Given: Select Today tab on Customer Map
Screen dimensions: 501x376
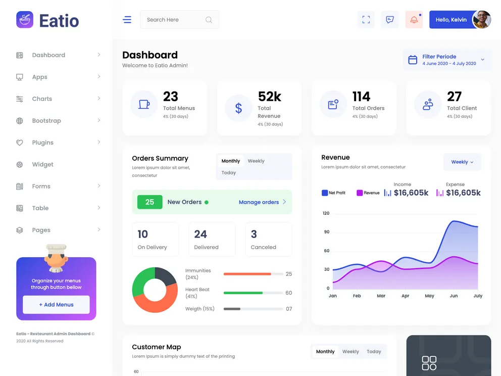Looking at the screenshot, I should pos(374,351).
